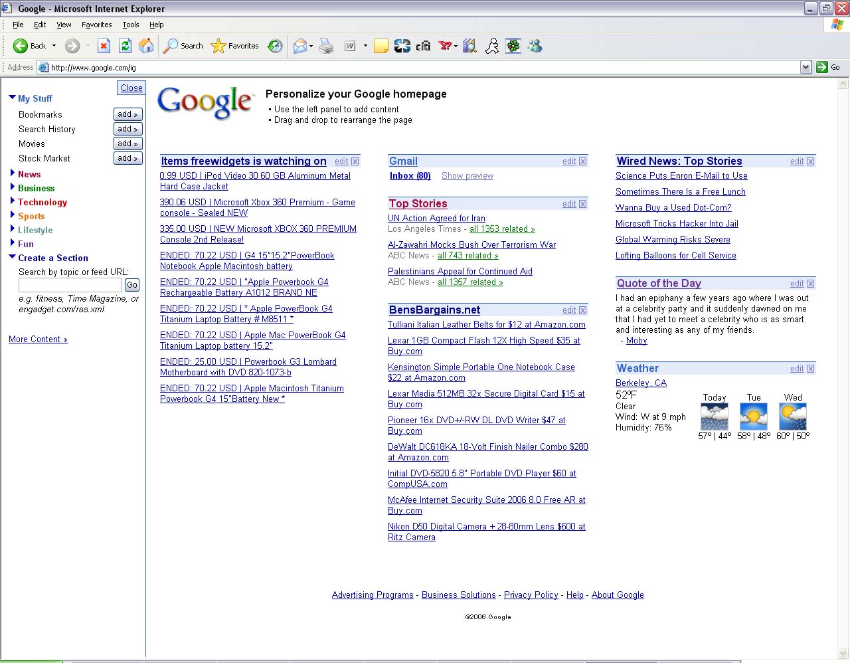Expand the Technology category triangle
The width and height of the screenshot is (850, 663).
coord(13,202)
